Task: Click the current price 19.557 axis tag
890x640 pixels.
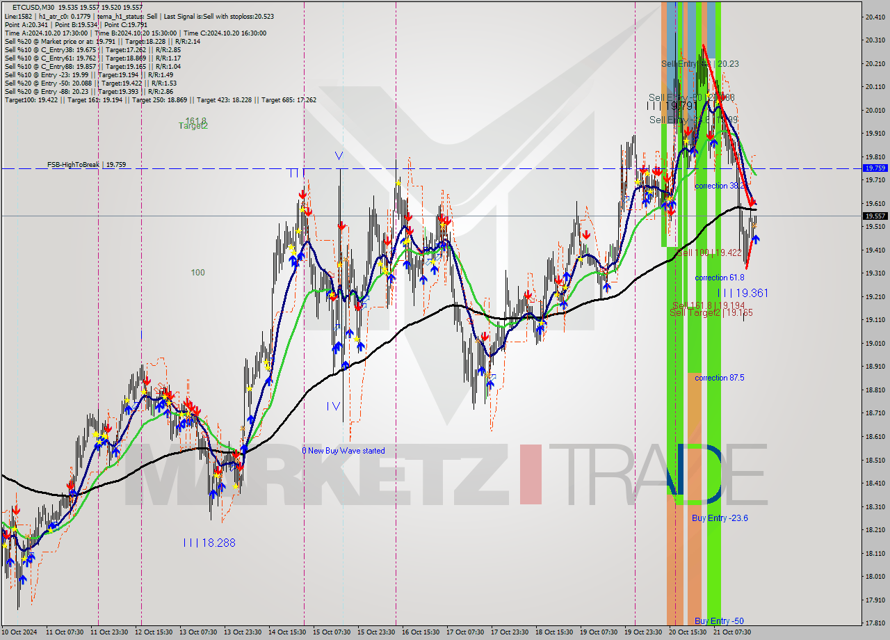Action: pos(875,216)
